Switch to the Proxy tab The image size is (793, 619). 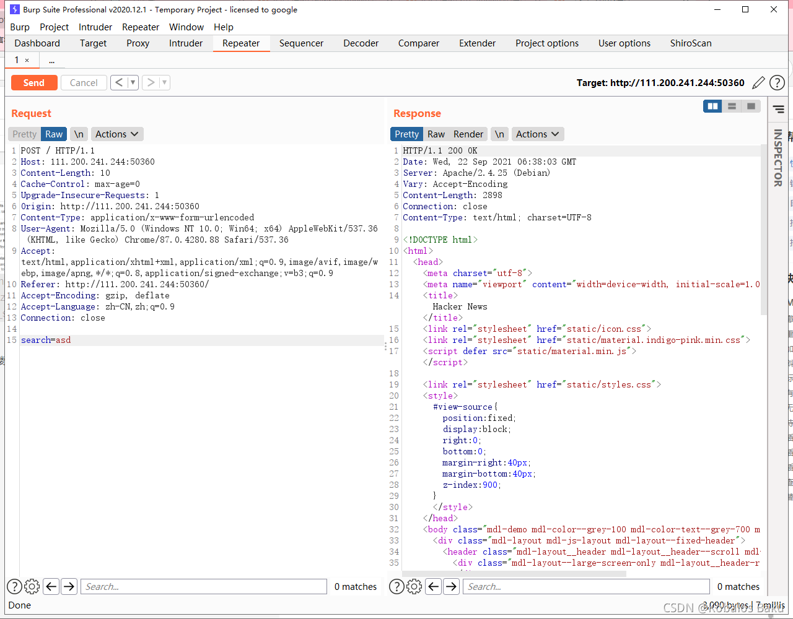(138, 43)
